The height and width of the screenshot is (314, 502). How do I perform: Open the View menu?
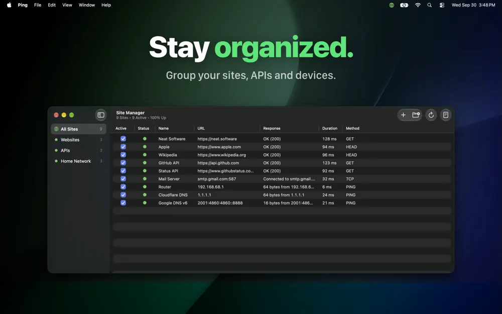click(x=67, y=5)
